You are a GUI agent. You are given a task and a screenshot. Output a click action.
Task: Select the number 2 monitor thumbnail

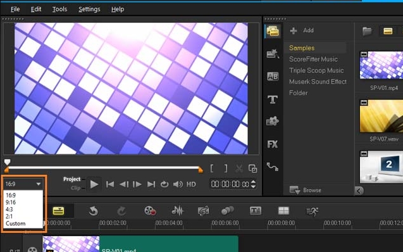pos(381,167)
